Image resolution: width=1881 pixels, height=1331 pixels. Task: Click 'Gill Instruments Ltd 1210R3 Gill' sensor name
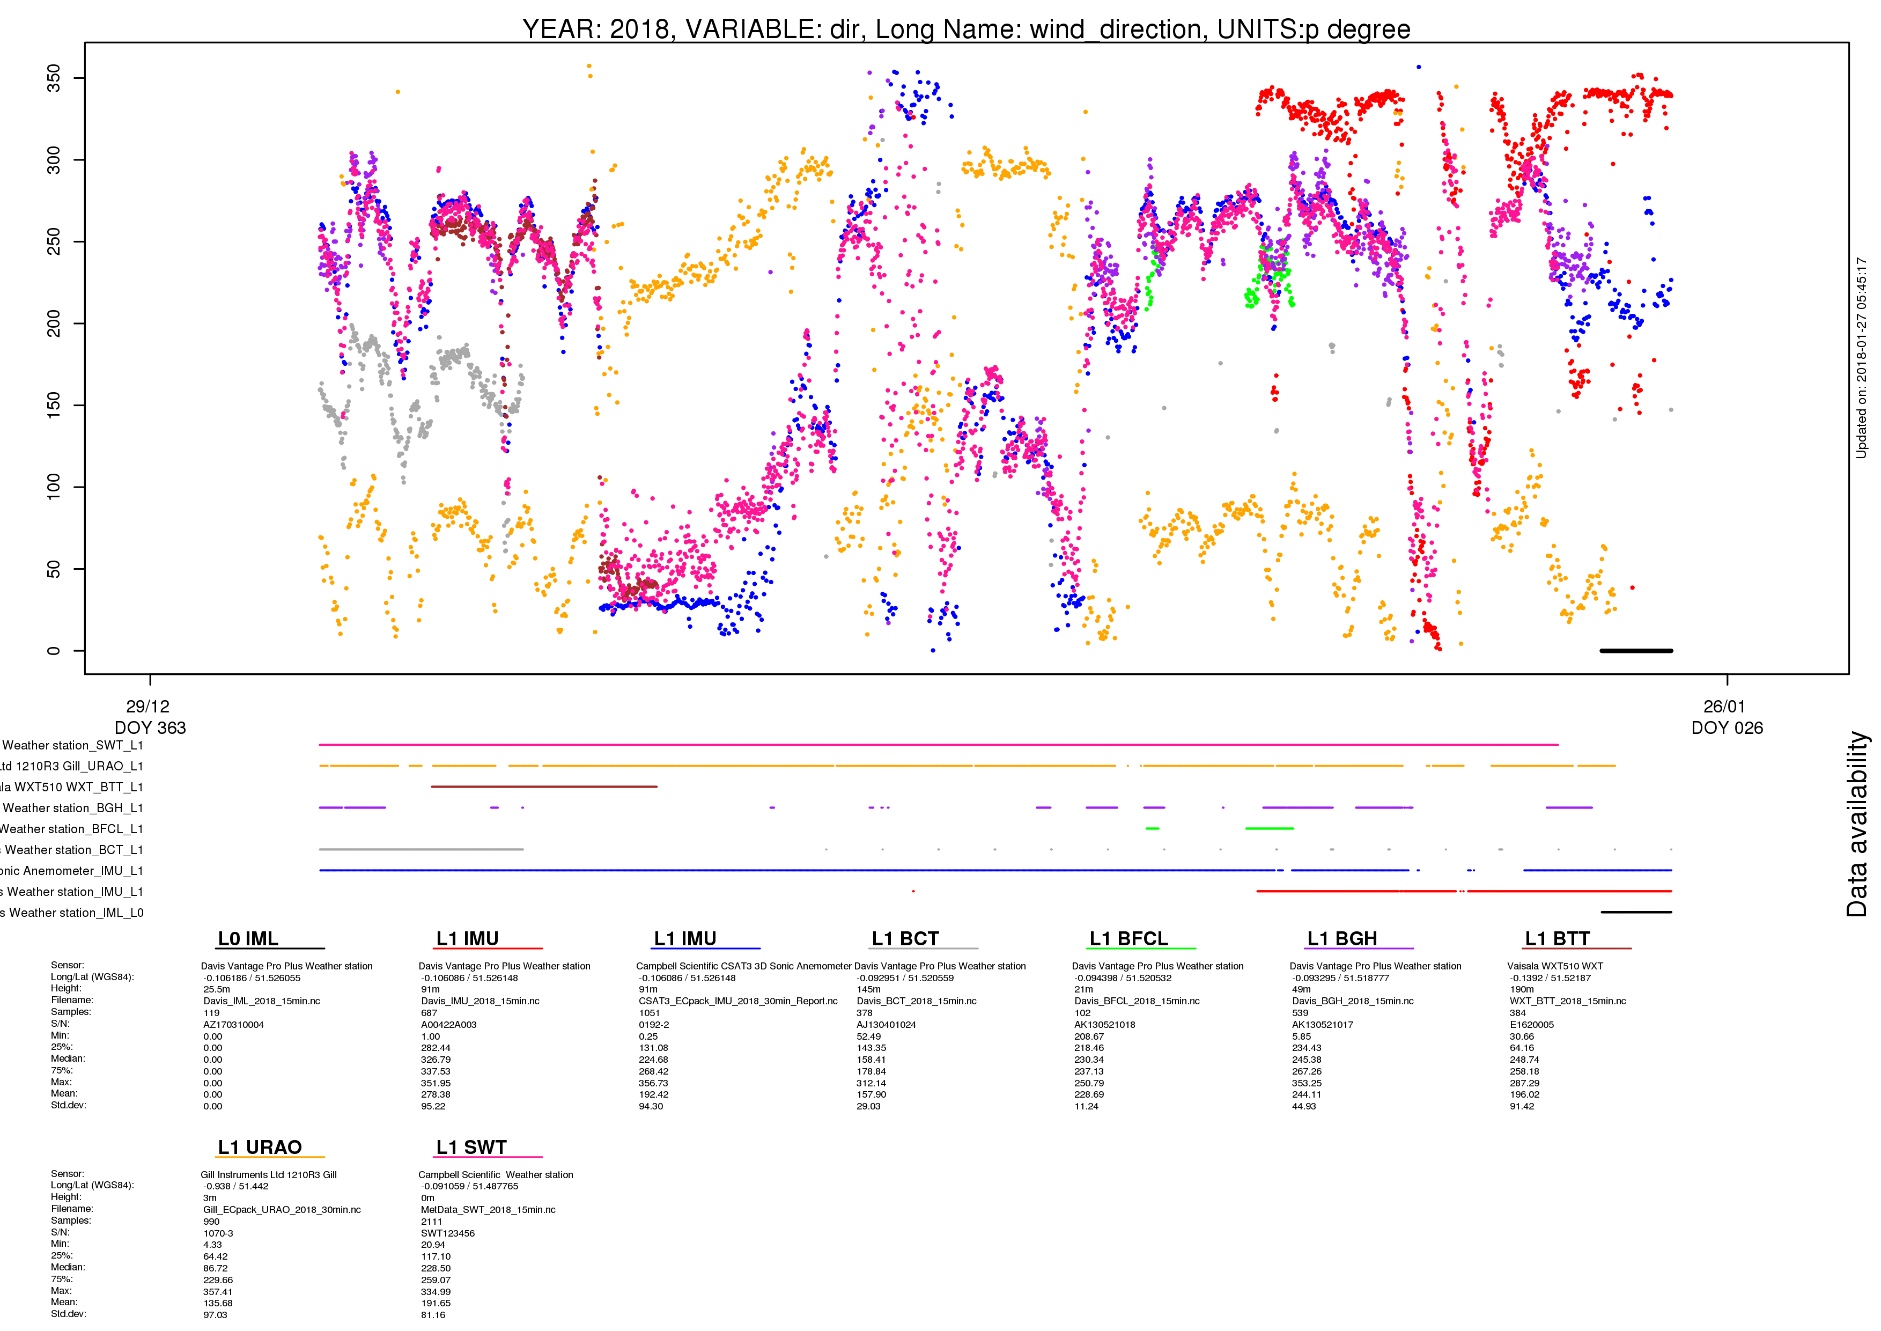tap(269, 1175)
